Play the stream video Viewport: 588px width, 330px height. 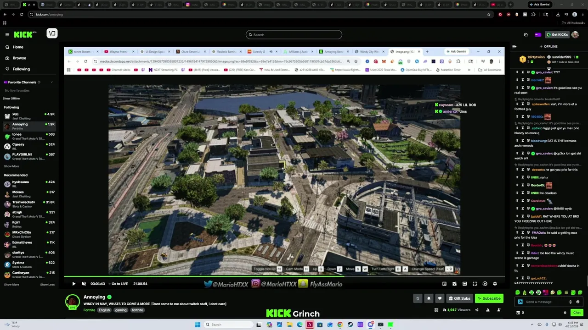[x=73, y=284]
